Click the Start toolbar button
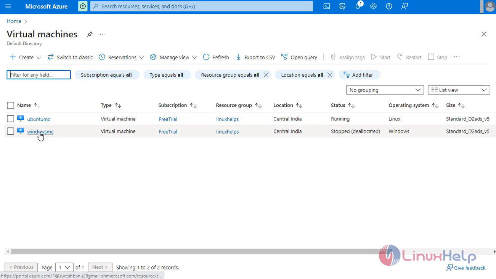Image resolution: width=496 pixels, height=279 pixels. pos(381,57)
